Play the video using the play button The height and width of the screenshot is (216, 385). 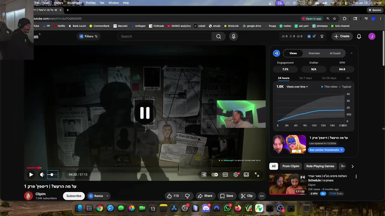[31, 174]
